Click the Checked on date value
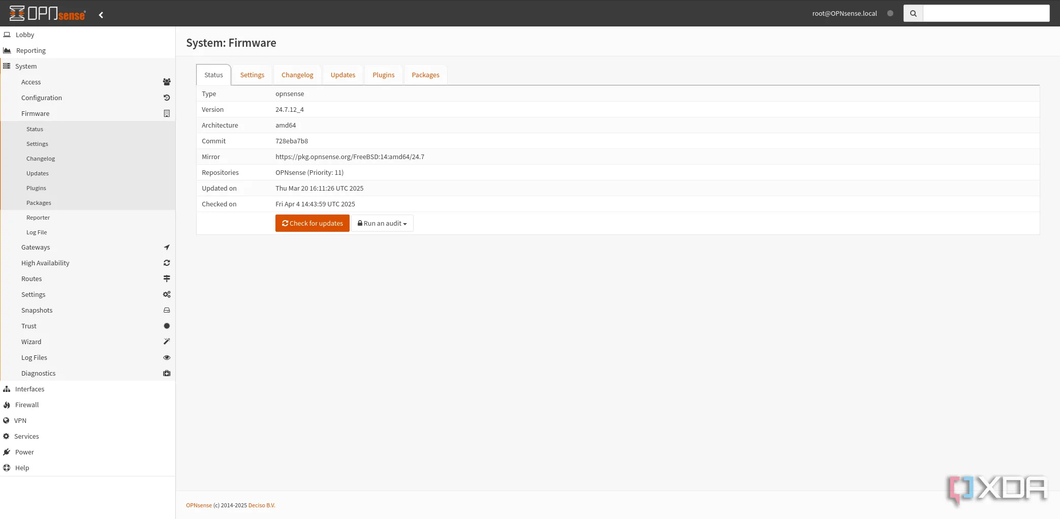The height and width of the screenshot is (519, 1060). (x=315, y=204)
